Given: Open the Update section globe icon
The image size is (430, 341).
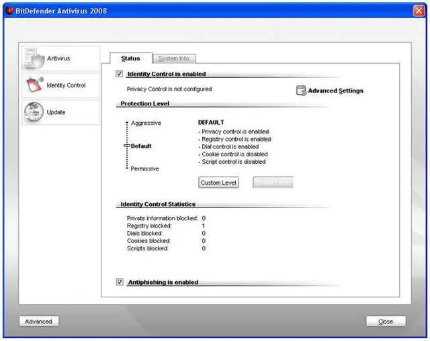Looking at the screenshot, I should pos(34,112).
